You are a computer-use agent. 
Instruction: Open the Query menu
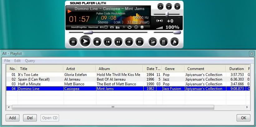(30, 61)
